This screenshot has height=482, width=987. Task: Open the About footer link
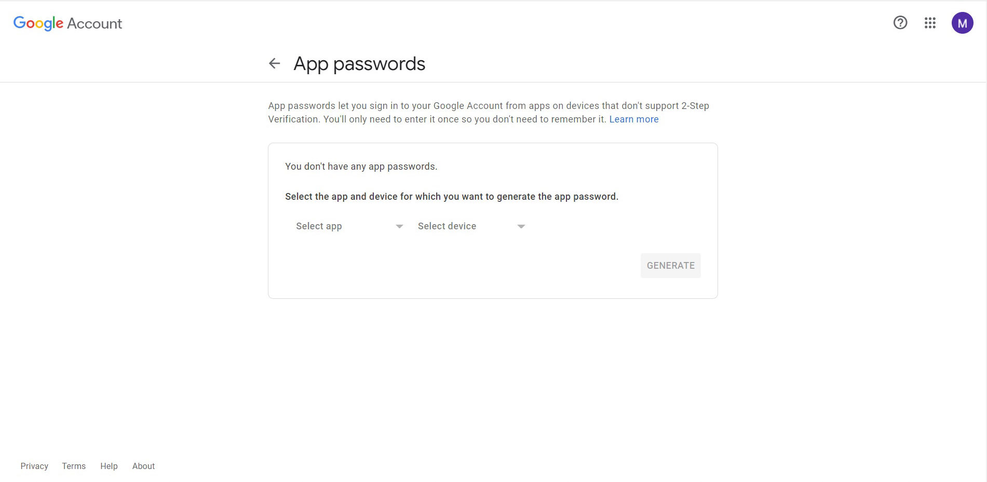[x=143, y=466]
